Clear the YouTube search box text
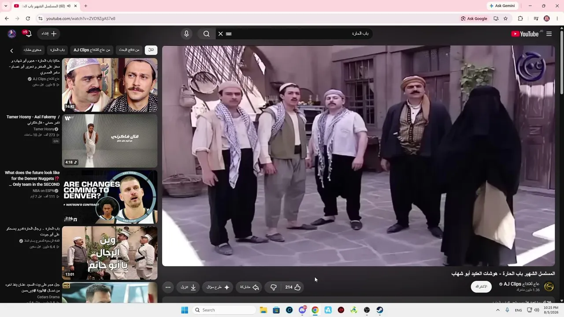This screenshot has height=317, width=564. point(221,34)
